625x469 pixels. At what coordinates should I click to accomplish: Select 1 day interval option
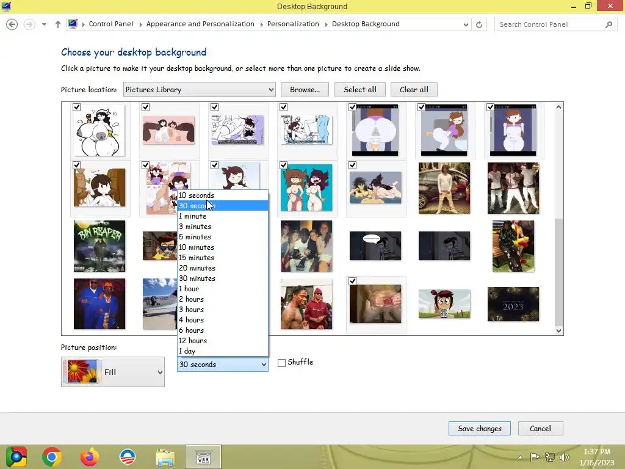pos(222,351)
